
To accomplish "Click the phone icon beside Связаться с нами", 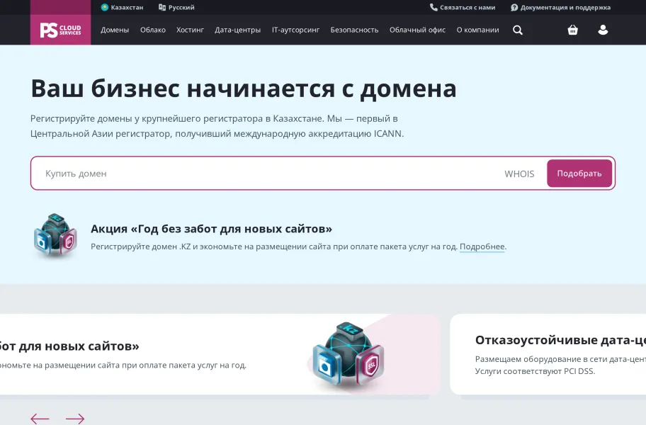I will point(433,7).
